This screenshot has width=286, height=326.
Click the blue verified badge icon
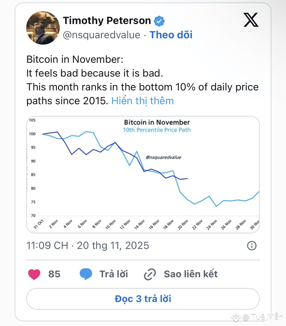coord(159,21)
